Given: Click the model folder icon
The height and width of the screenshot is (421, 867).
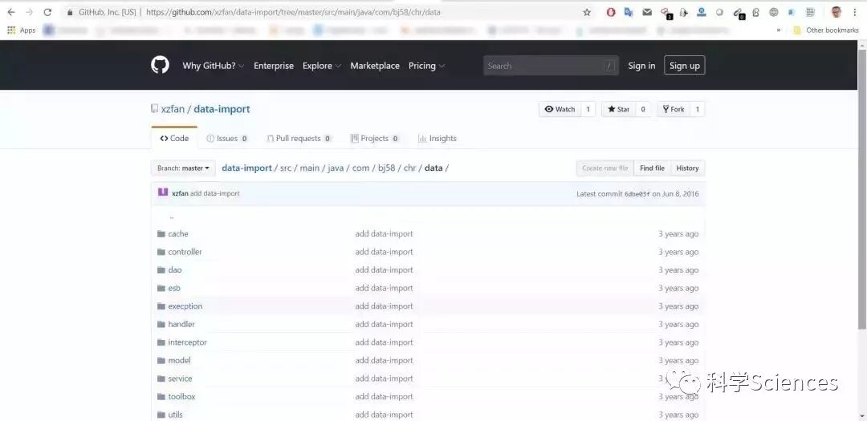Looking at the screenshot, I should click(x=161, y=360).
